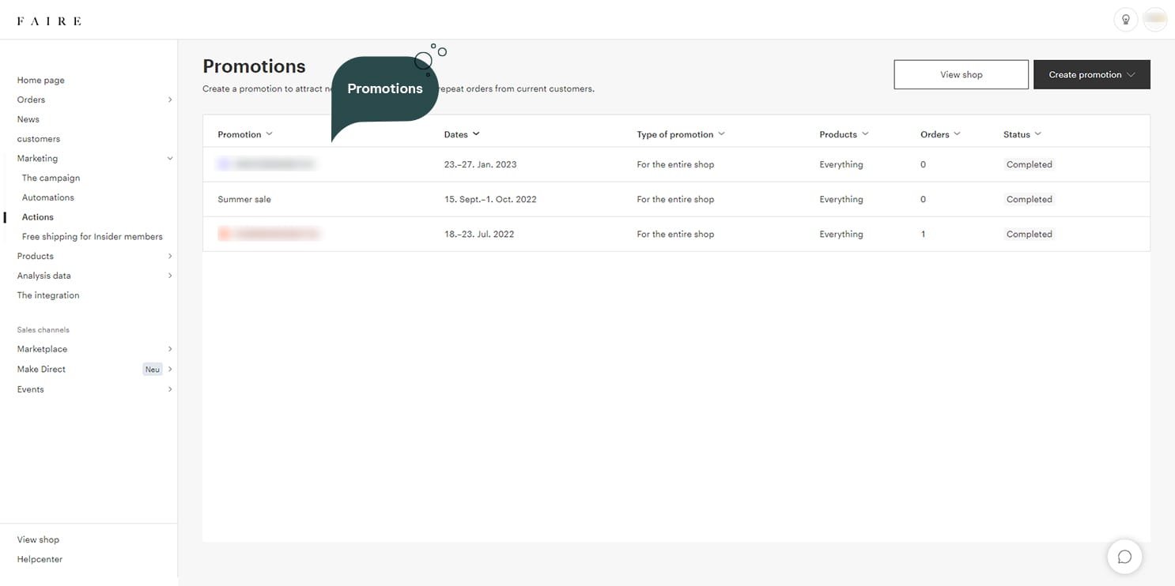Open the Helpcenter link
The image size is (1175, 586).
[40, 559]
